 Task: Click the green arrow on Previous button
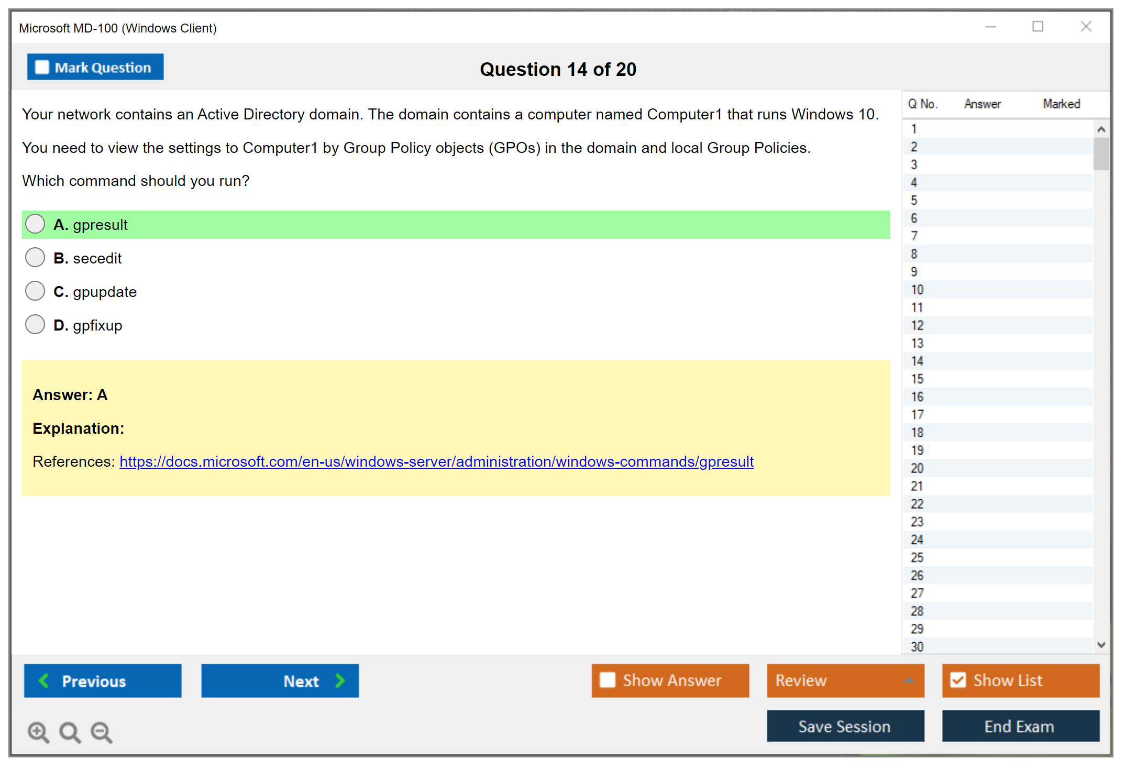(44, 680)
